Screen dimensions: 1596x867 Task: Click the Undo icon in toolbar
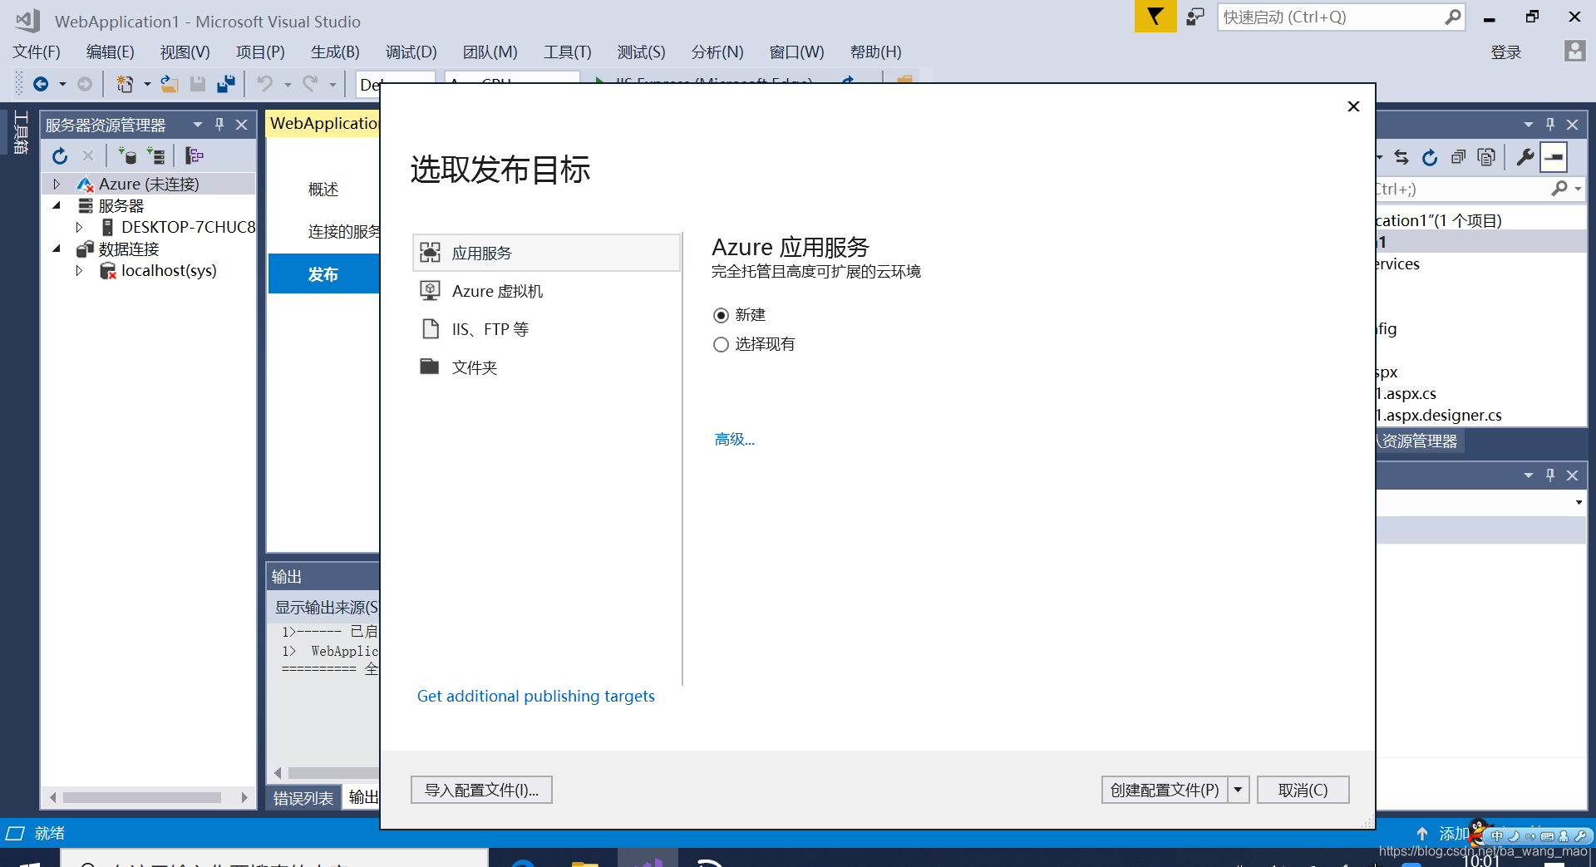(x=265, y=84)
